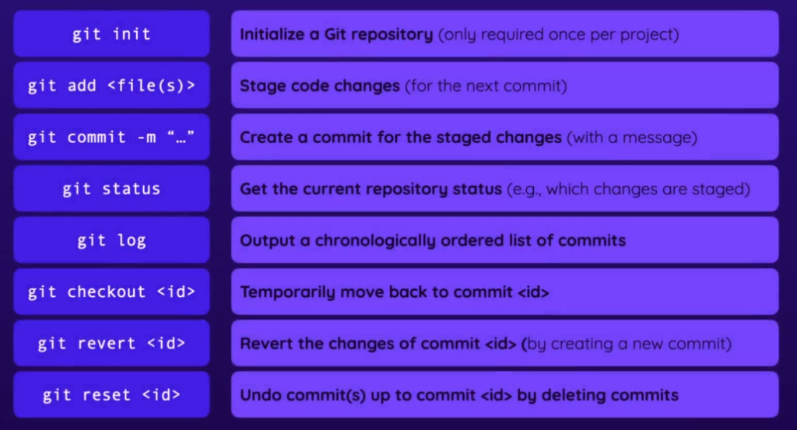This screenshot has height=430, width=797.
Task: Select the git status command box
Action: [111, 188]
